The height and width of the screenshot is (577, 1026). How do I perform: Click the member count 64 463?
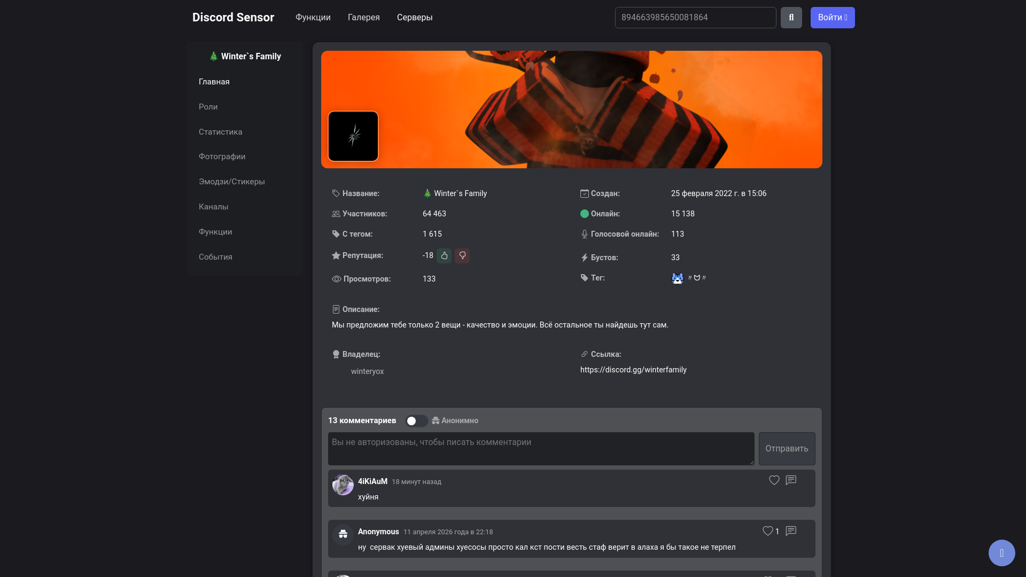(434, 214)
